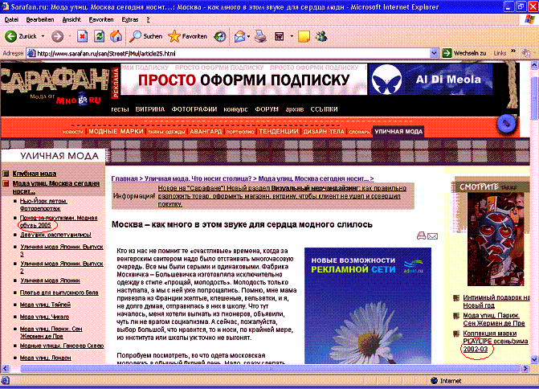Select the ДИЗАЙН ТЕЛА tab

pos(324,131)
